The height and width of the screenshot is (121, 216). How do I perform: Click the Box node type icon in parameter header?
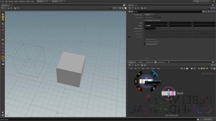pos(130,12)
